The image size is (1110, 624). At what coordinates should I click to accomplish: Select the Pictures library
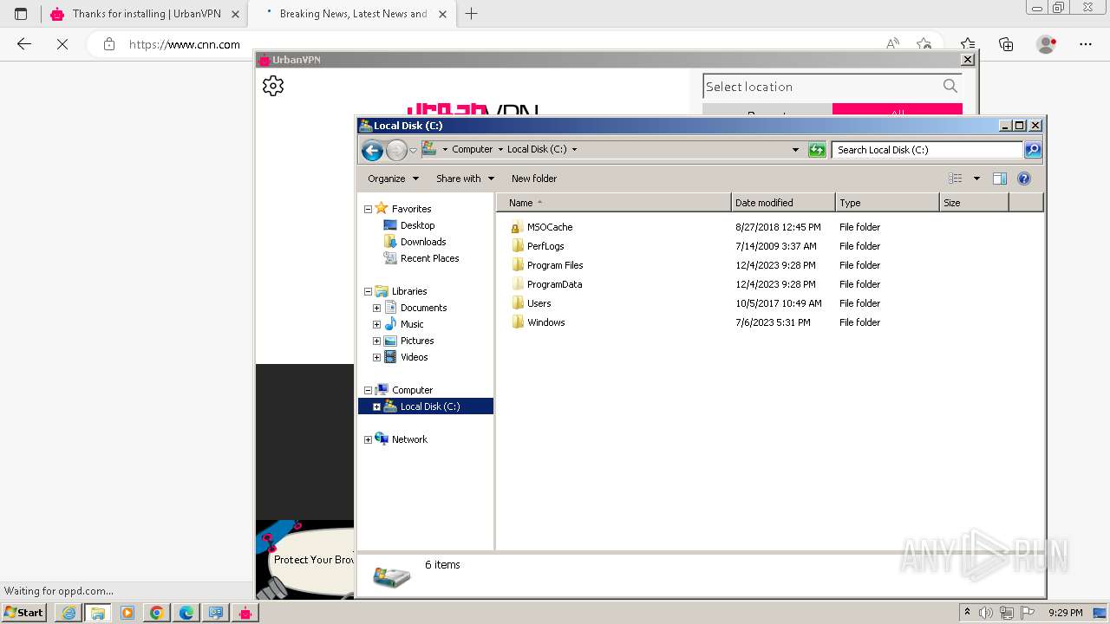(x=416, y=341)
